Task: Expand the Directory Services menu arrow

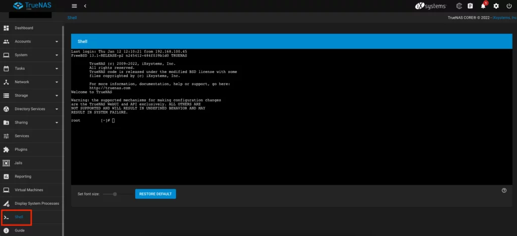Action: coord(57,109)
